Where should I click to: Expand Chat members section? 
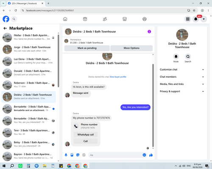pos(182,77)
